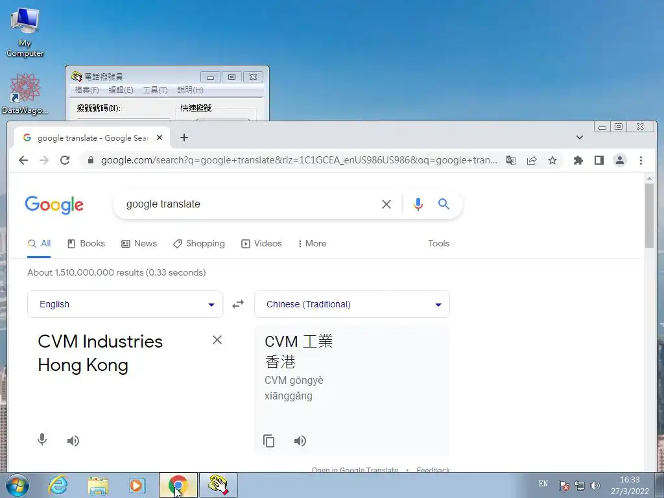Open the translate this page icon
The height and width of the screenshot is (498, 664).
pos(511,161)
